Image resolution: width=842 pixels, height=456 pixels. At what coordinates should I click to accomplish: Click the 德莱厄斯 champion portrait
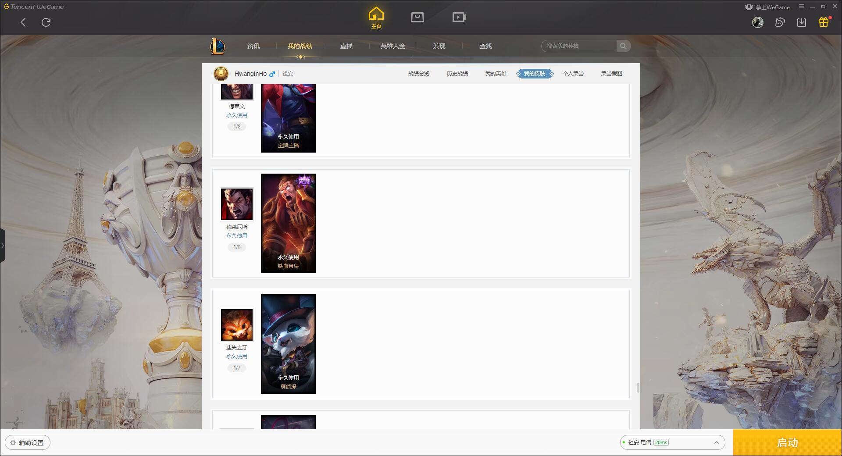(237, 204)
